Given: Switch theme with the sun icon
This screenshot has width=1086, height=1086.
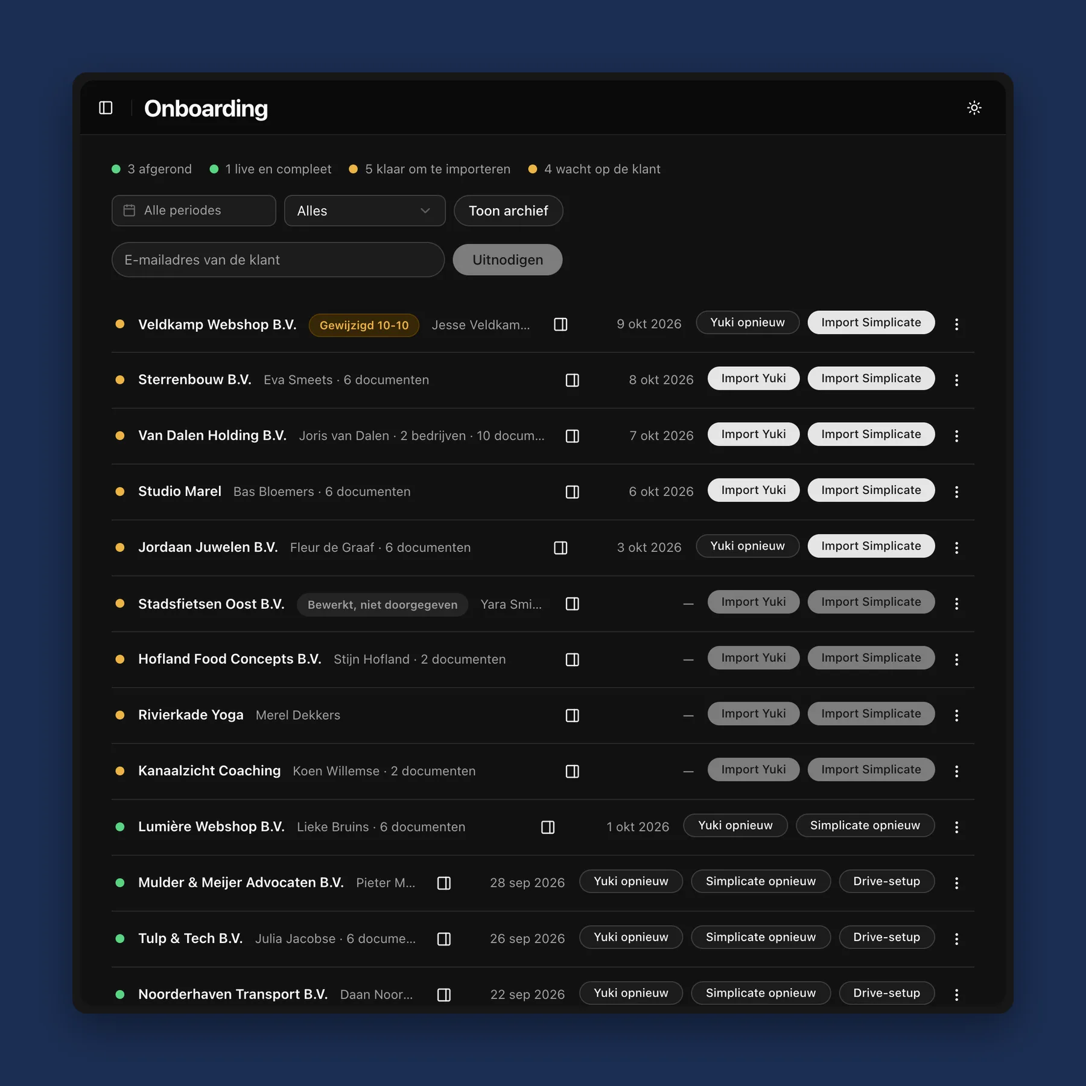Looking at the screenshot, I should 974,108.
